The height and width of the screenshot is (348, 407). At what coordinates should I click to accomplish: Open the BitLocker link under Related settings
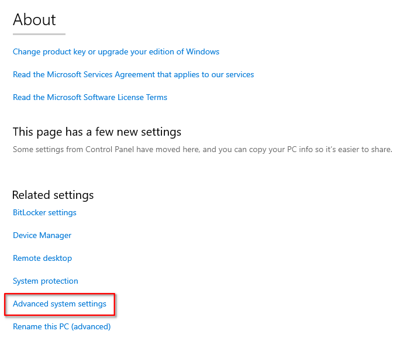point(44,213)
